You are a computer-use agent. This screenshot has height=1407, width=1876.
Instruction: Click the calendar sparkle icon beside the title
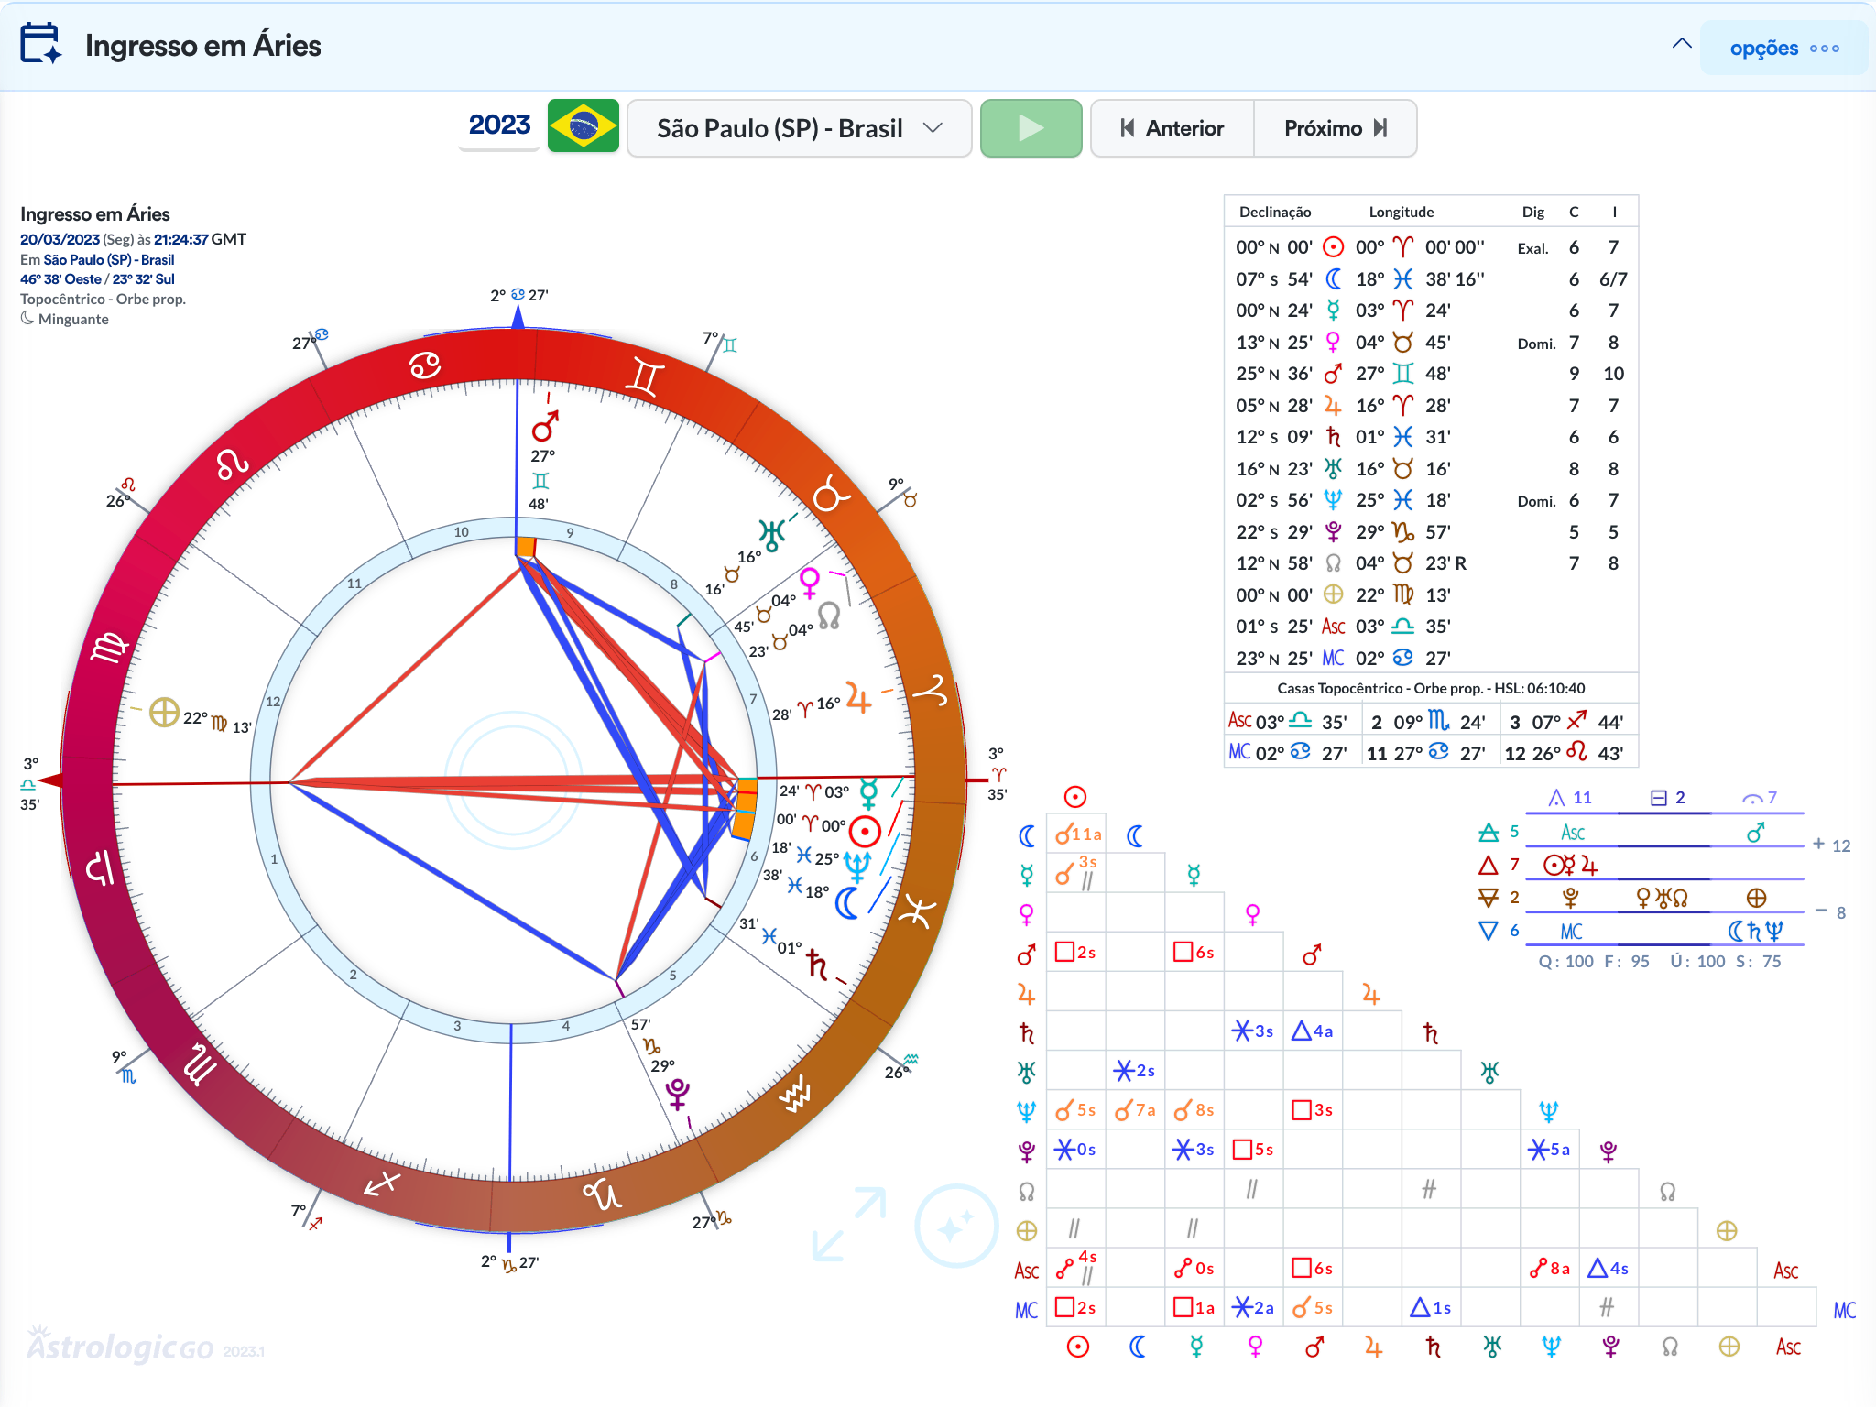tap(41, 44)
